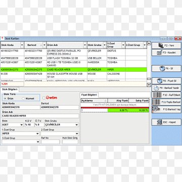Select the USB FLASH TOSHIBA 32 GB row
The image size is (182, 182).
coord(73,58)
